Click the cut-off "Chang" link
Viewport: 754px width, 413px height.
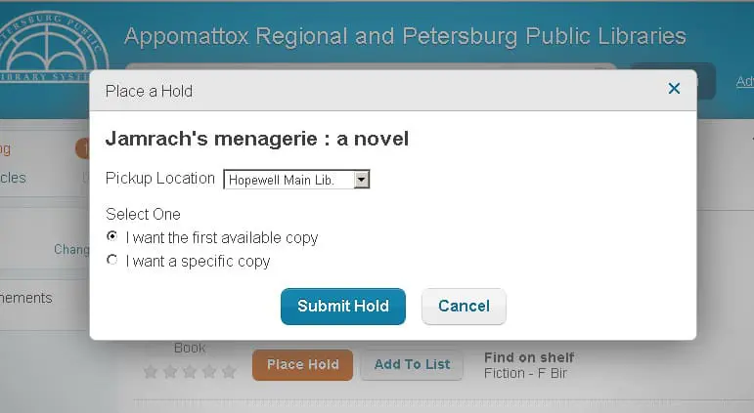pyautogui.click(x=71, y=249)
